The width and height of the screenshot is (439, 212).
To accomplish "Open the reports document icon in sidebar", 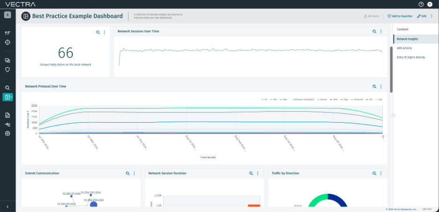I will coord(8,115).
